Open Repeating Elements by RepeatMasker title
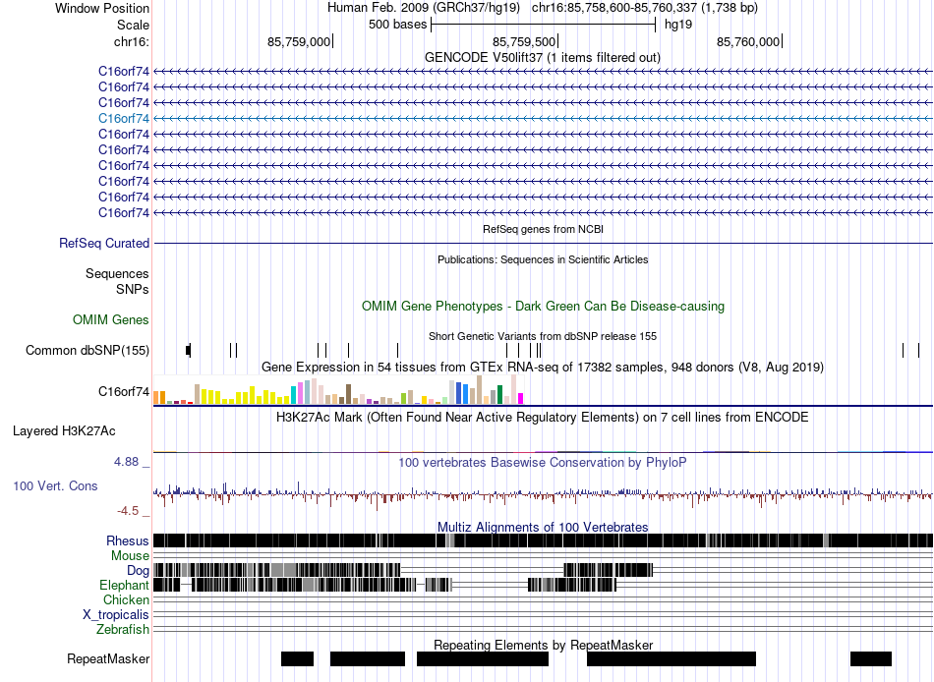The image size is (934, 682). tap(543, 645)
